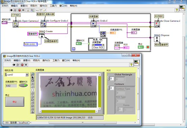Open the cam0 camera reference dropdown

point(27,75)
